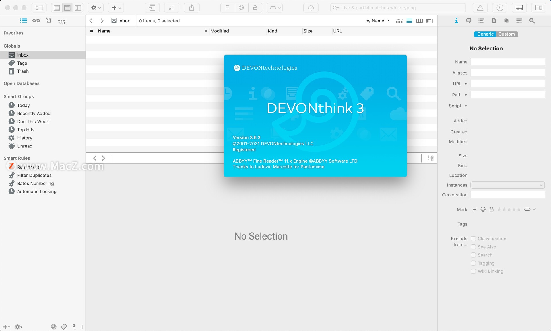Open the by Name sort dropdown
Image resolution: width=551 pixels, height=331 pixels.
tap(377, 21)
